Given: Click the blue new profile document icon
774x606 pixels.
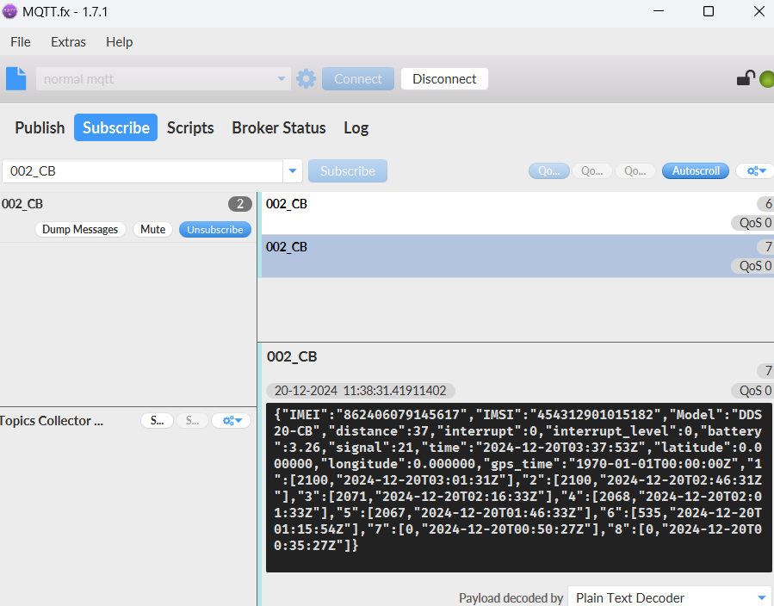Looking at the screenshot, I should pos(15,79).
